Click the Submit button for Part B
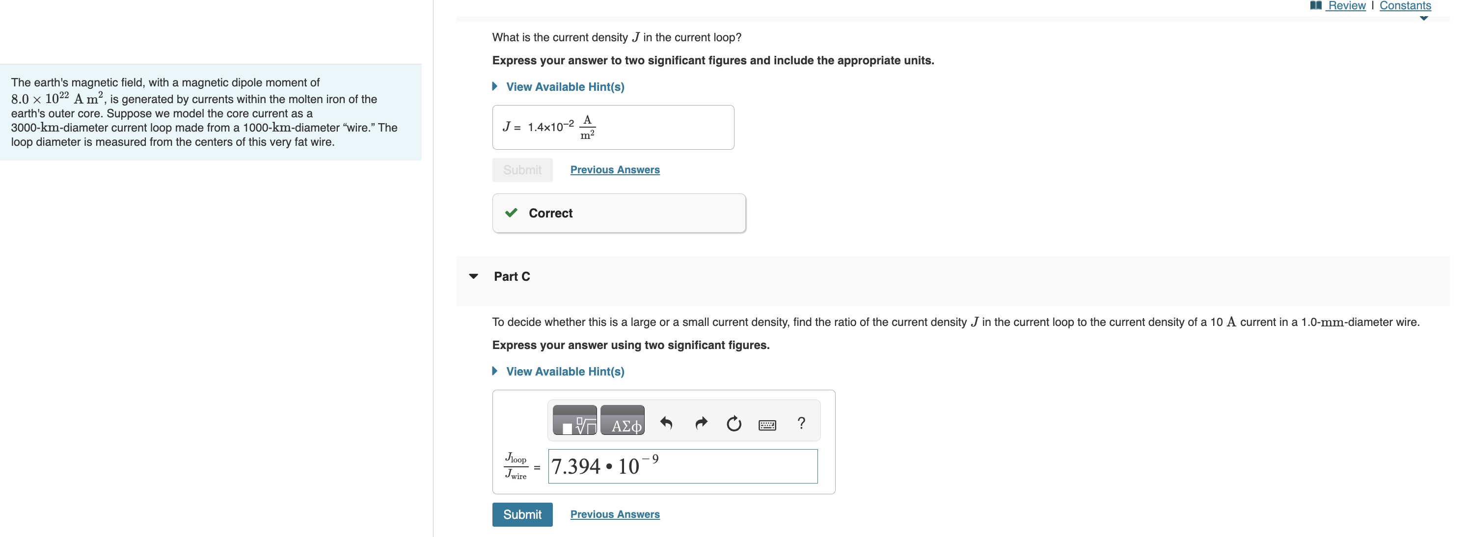The height and width of the screenshot is (537, 1468). (522, 169)
